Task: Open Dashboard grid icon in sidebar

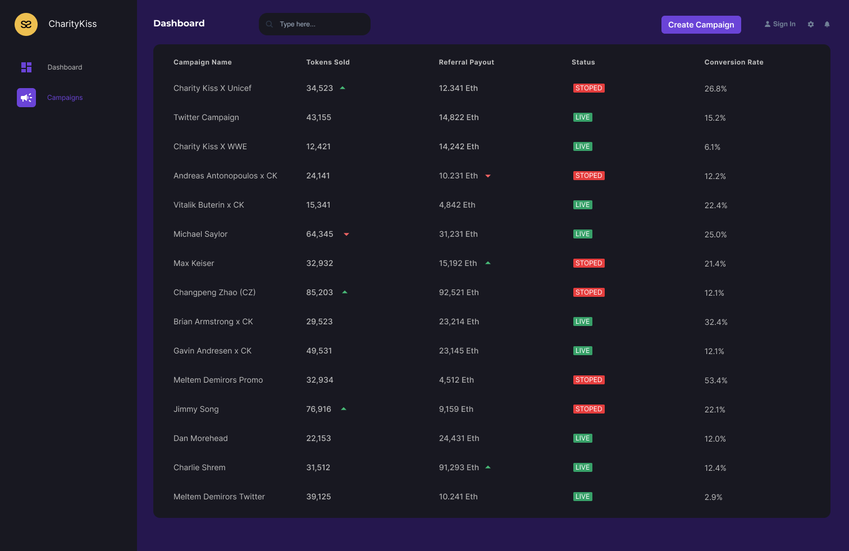Action: 26,67
